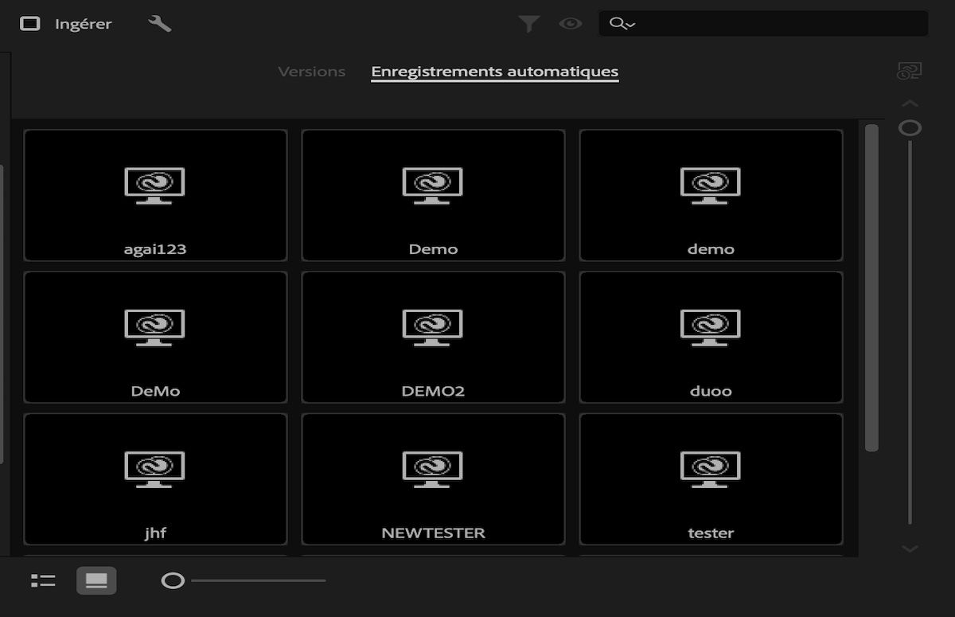Click the jhf name label
This screenshot has height=617, width=955.
coord(155,533)
